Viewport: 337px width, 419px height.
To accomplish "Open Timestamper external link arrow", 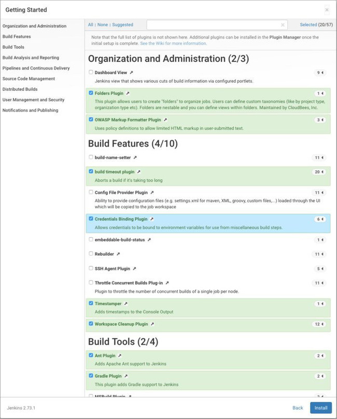I will 125,304.
